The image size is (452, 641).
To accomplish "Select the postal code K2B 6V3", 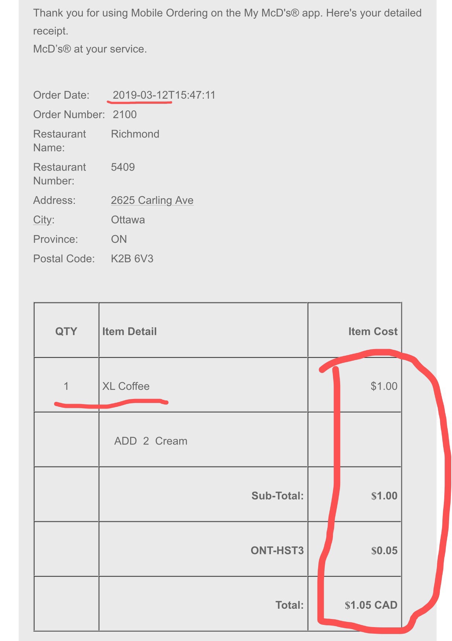I will point(132,259).
